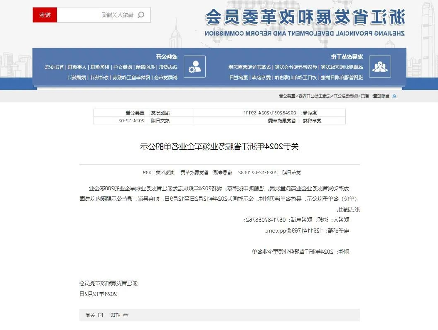Open 数据统计 link
This screenshot has height=330, width=438.
pyautogui.click(x=76, y=78)
